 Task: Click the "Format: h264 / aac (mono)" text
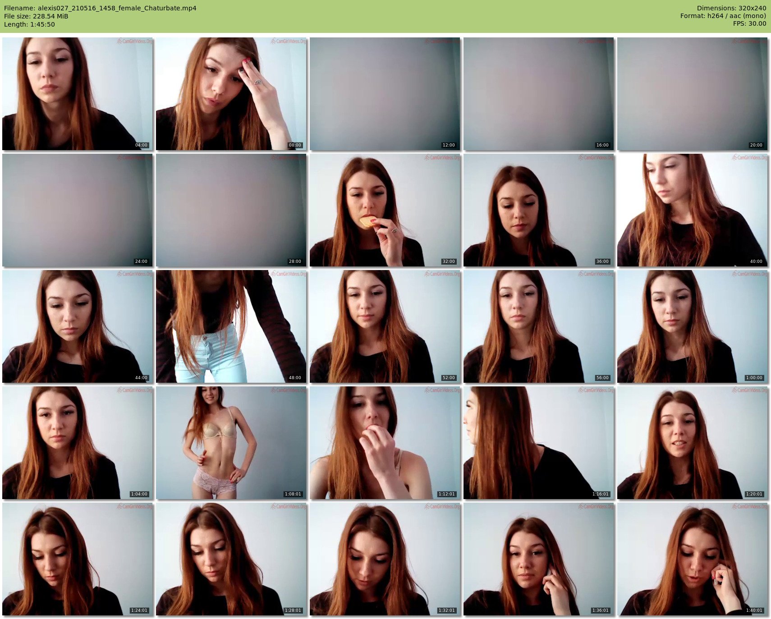tap(723, 16)
